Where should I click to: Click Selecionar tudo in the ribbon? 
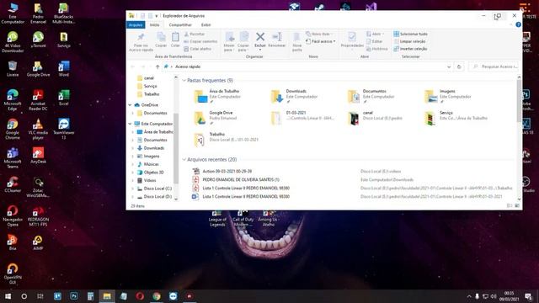click(x=411, y=34)
